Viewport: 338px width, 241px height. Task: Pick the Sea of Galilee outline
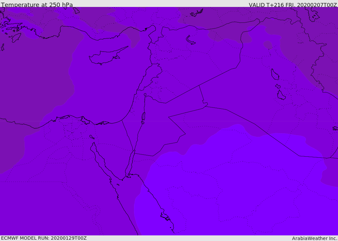point(145,95)
